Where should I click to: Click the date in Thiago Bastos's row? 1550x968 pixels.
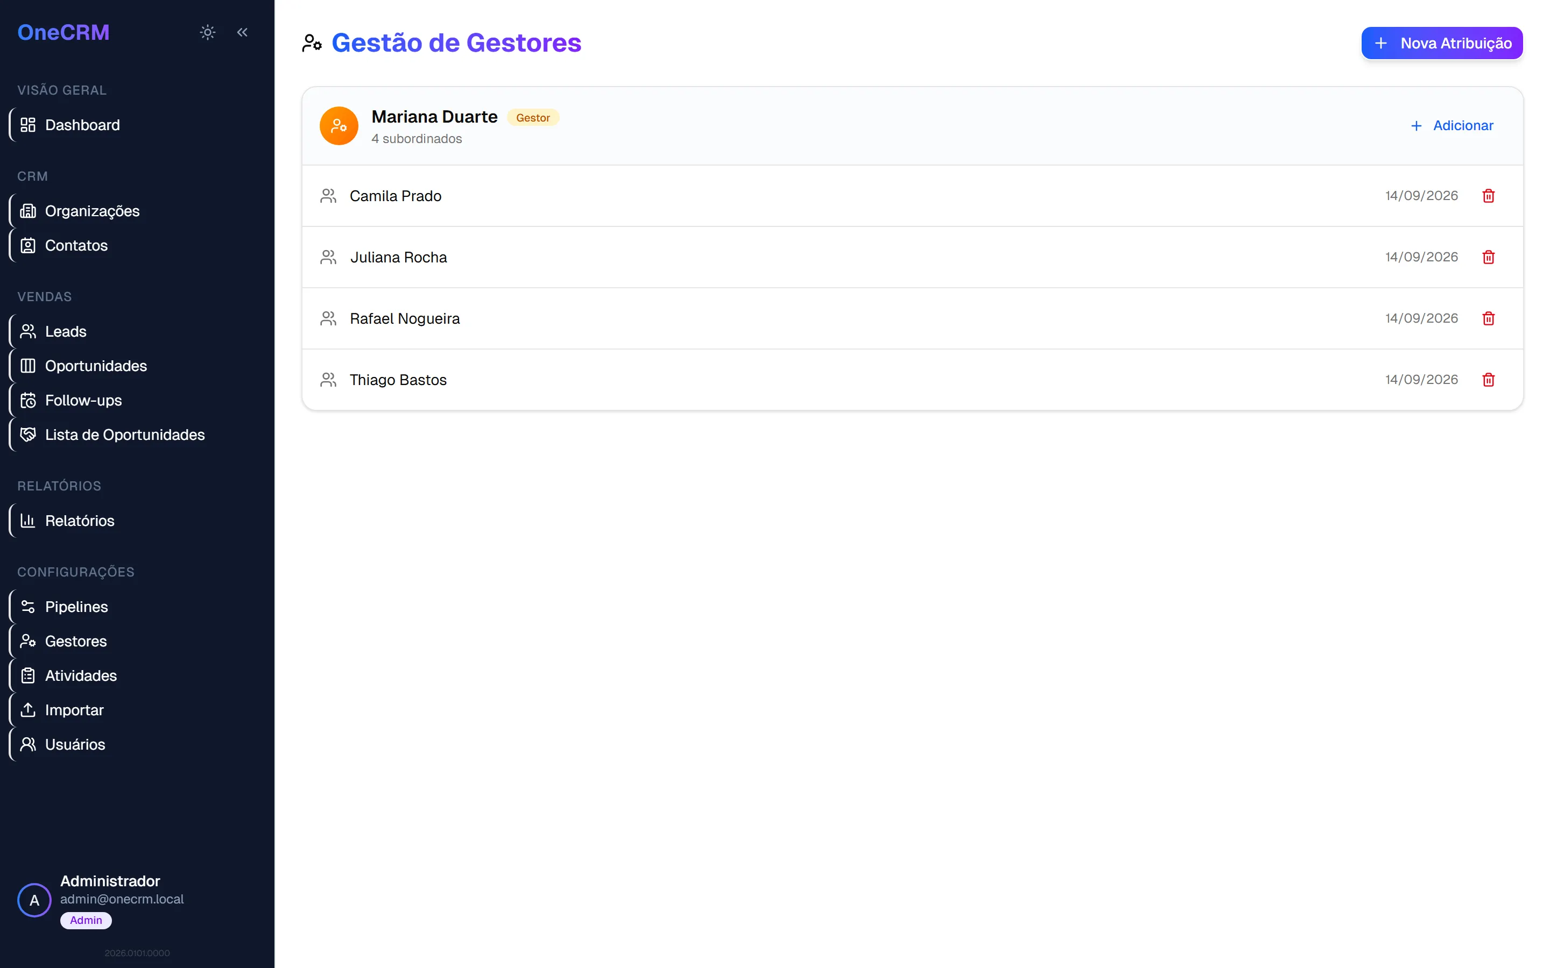click(1421, 380)
